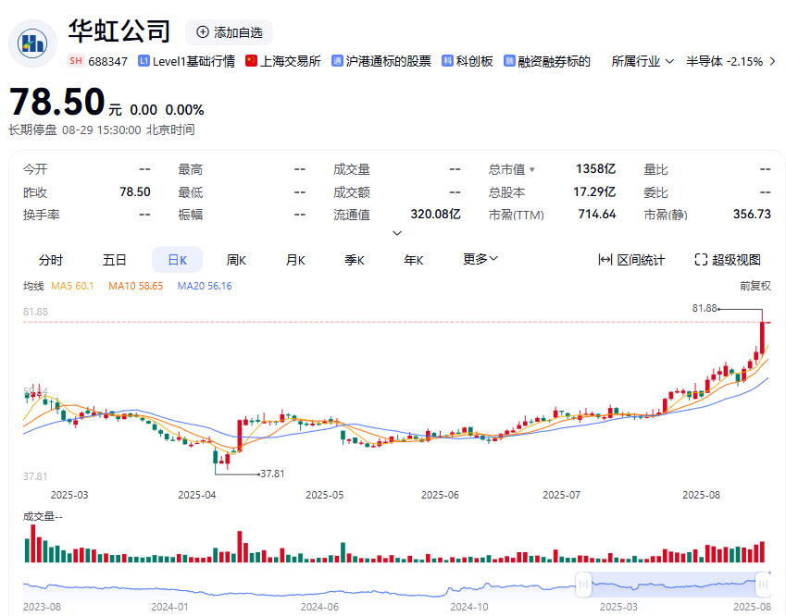The image size is (786, 616).
Task: Click the stock code 688347
Action: pyautogui.click(x=107, y=61)
